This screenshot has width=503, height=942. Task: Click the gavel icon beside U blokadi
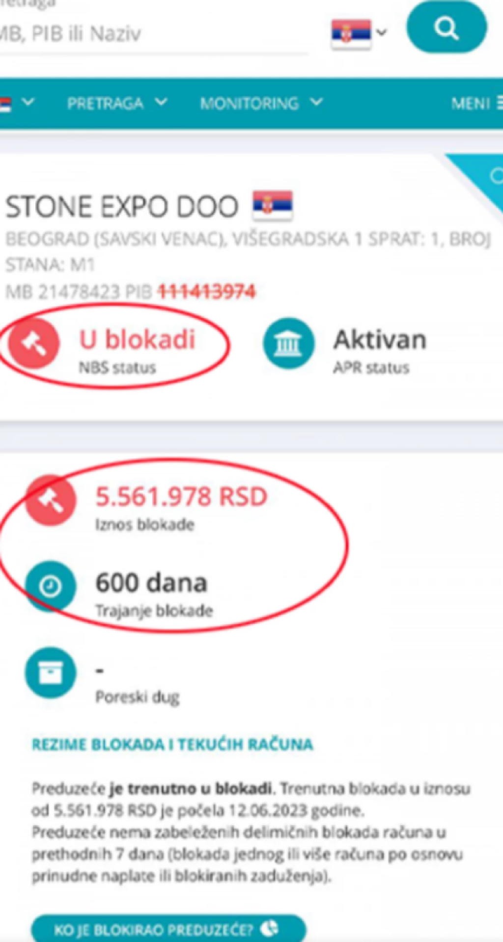(x=34, y=343)
